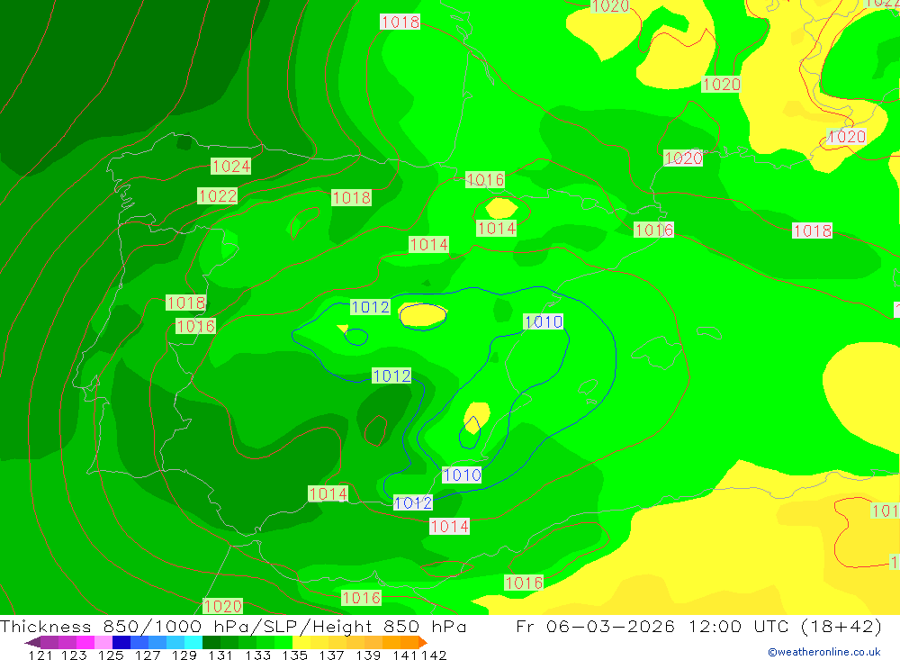Click legend value 135
The width and height of the screenshot is (900, 660).
pyautogui.click(x=294, y=655)
